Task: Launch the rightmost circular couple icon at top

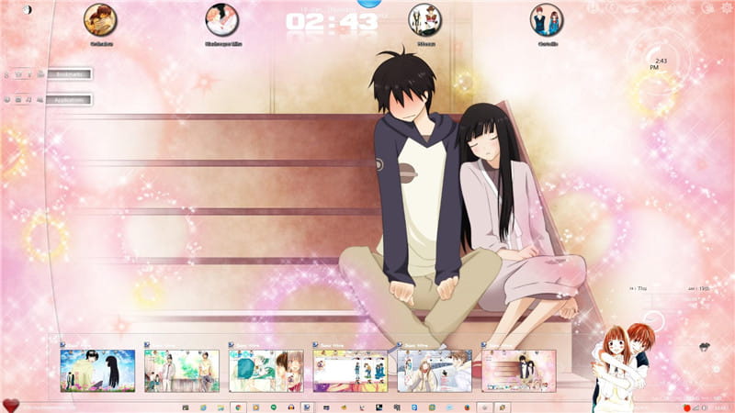Action: pyautogui.click(x=546, y=18)
